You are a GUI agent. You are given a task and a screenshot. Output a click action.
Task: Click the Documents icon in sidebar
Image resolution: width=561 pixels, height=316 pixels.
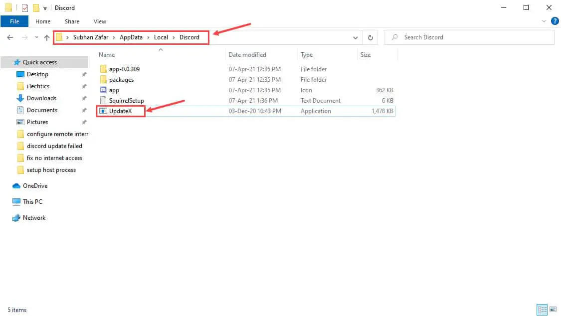click(20, 110)
